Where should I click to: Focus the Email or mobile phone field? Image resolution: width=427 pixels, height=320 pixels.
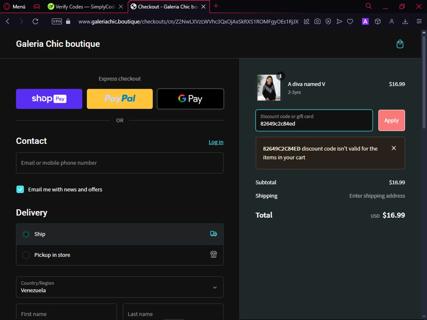coord(120,163)
